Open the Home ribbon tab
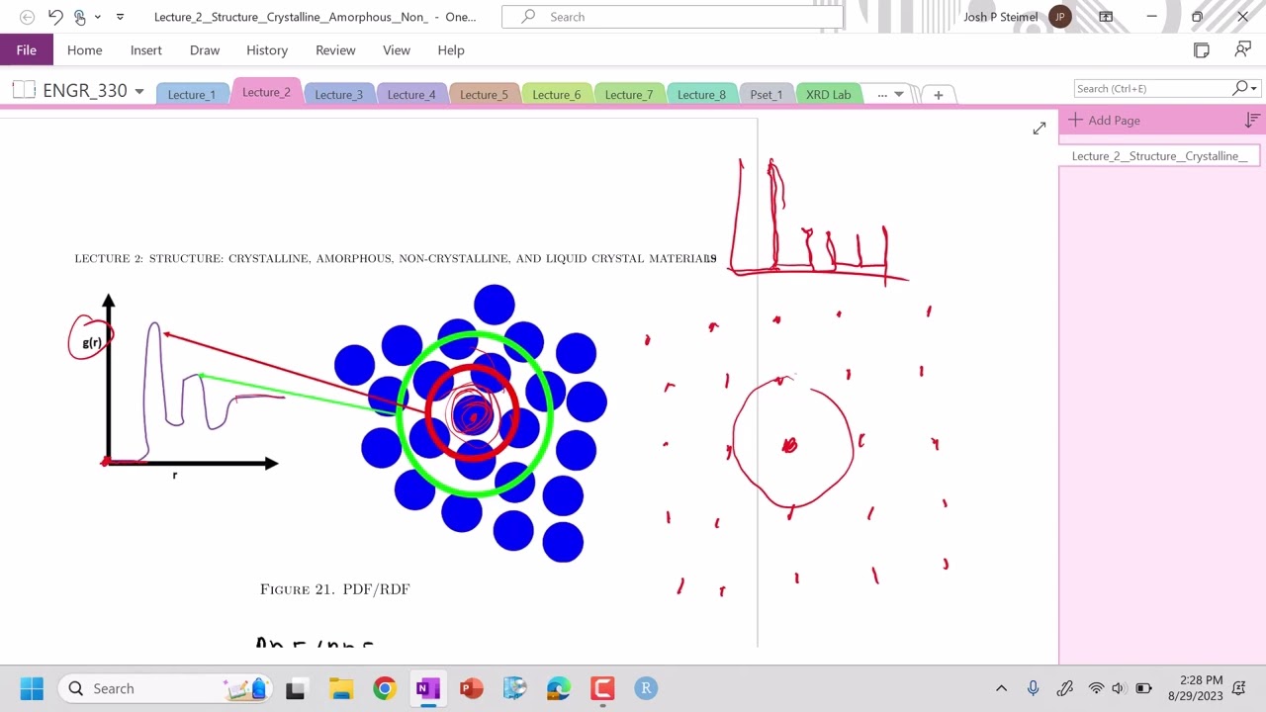 click(x=85, y=50)
